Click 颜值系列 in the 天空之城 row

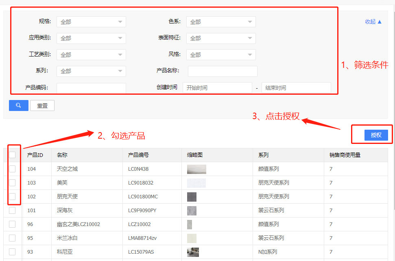(x=268, y=169)
